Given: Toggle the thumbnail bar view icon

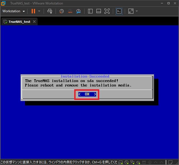Looking at the screenshot, I should tap(98, 11).
